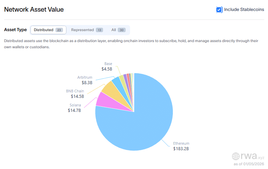Viewport: 268px width, 169px height.
Task: Select the BNB Chain chart label
Action: click(75, 91)
